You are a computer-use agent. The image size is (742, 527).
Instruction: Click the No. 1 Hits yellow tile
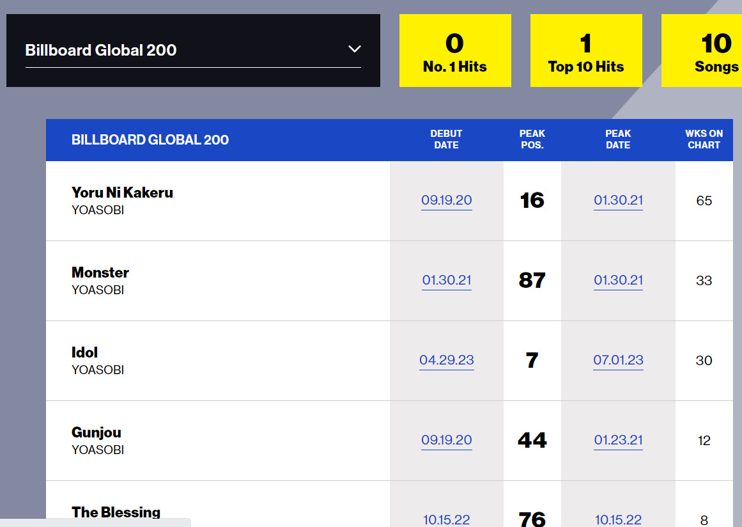[454, 51]
